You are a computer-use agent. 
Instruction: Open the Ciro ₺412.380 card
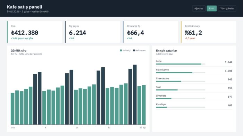click(35, 32)
